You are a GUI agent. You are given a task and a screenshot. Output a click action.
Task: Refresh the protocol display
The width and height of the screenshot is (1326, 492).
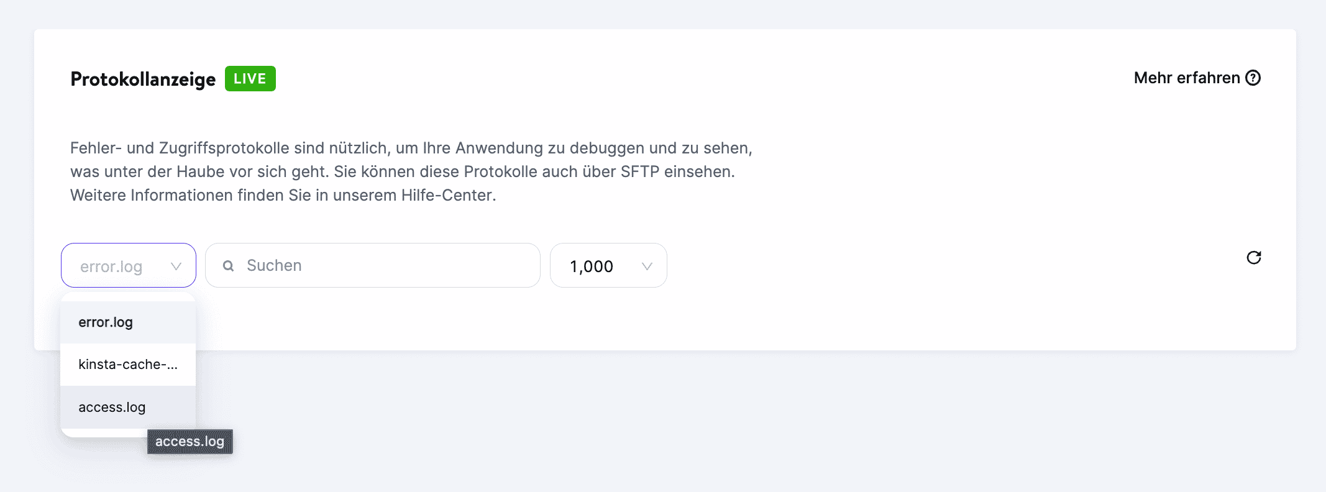click(x=1254, y=257)
